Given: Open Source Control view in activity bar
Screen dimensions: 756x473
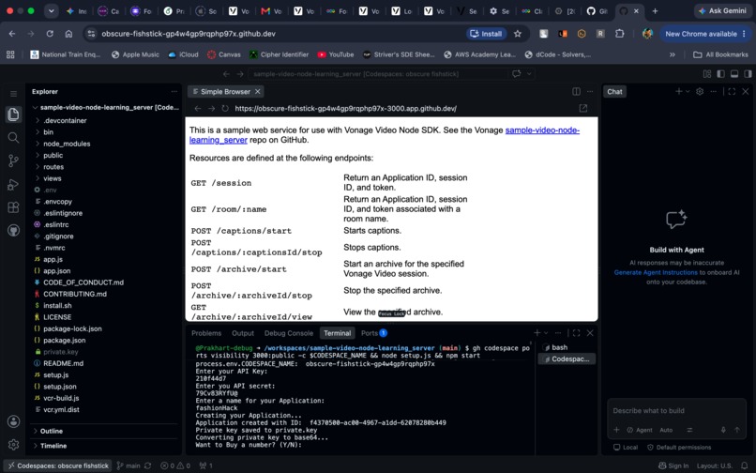Looking at the screenshot, I should coord(13,160).
